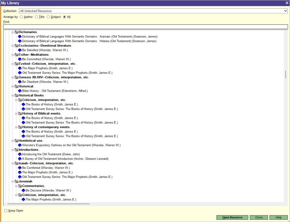Click subject folder icon beside Ecclesiastes–Devotional literature
Viewport: 290px width, 222px height.
pos(16,46)
